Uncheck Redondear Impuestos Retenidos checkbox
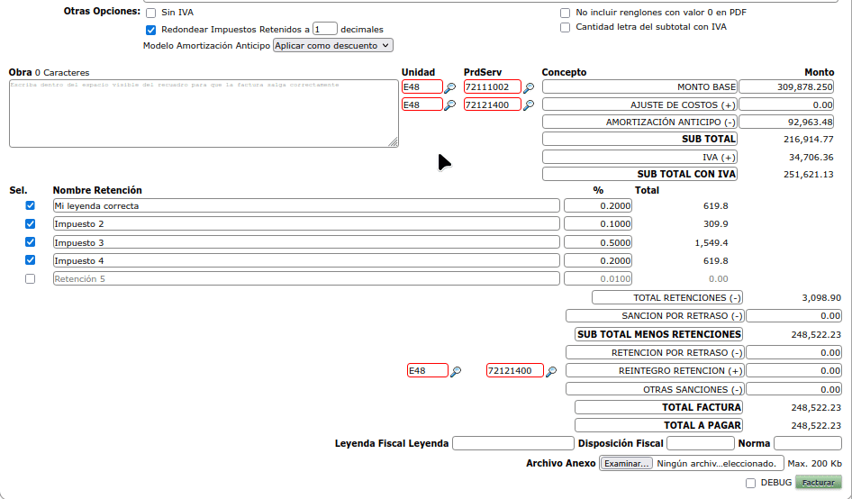 pyautogui.click(x=151, y=30)
